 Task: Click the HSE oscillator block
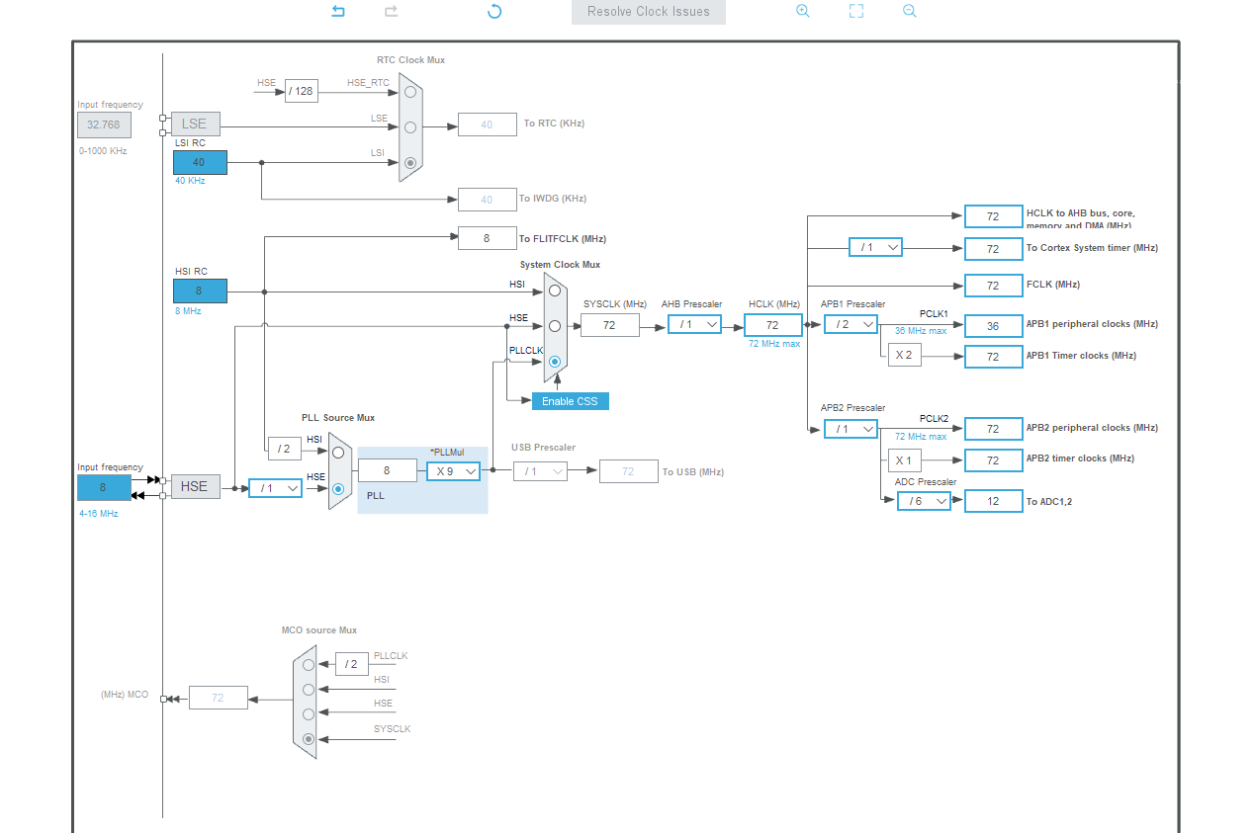[195, 486]
